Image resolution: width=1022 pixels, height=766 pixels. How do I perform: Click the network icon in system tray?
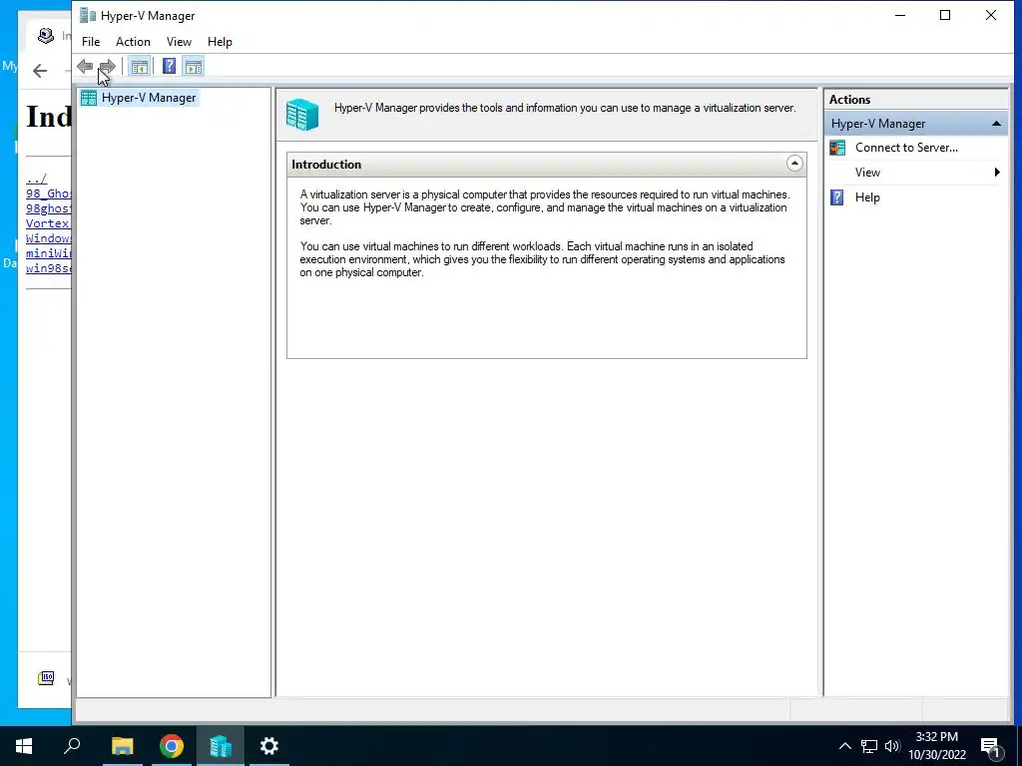(869, 746)
